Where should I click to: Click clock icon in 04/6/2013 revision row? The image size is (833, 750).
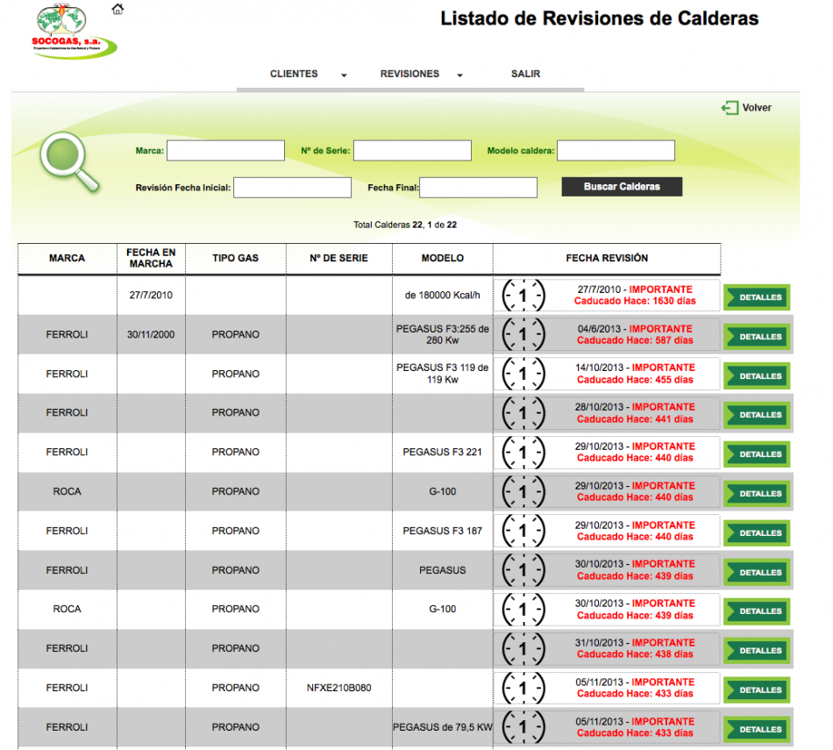pyautogui.click(x=523, y=334)
